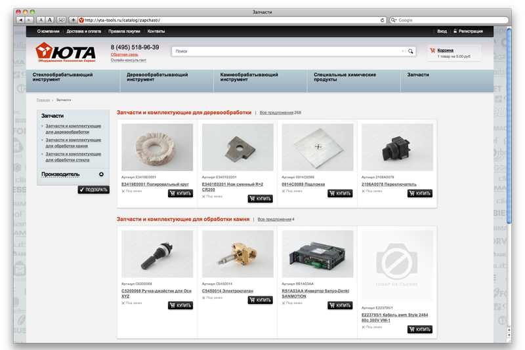Click Все предложения link showing 4
The image size is (525, 350).
point(274,220)
